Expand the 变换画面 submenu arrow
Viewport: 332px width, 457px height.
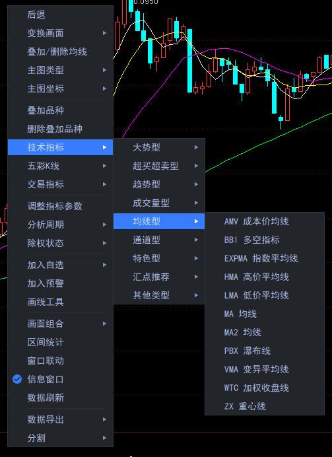104,33
